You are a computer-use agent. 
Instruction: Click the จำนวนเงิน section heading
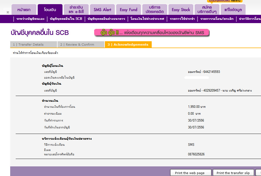(x=50, y=101)
